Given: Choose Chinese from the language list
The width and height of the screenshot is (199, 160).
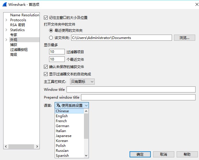Looking at the screenshot, I should [x=69, y=111].
